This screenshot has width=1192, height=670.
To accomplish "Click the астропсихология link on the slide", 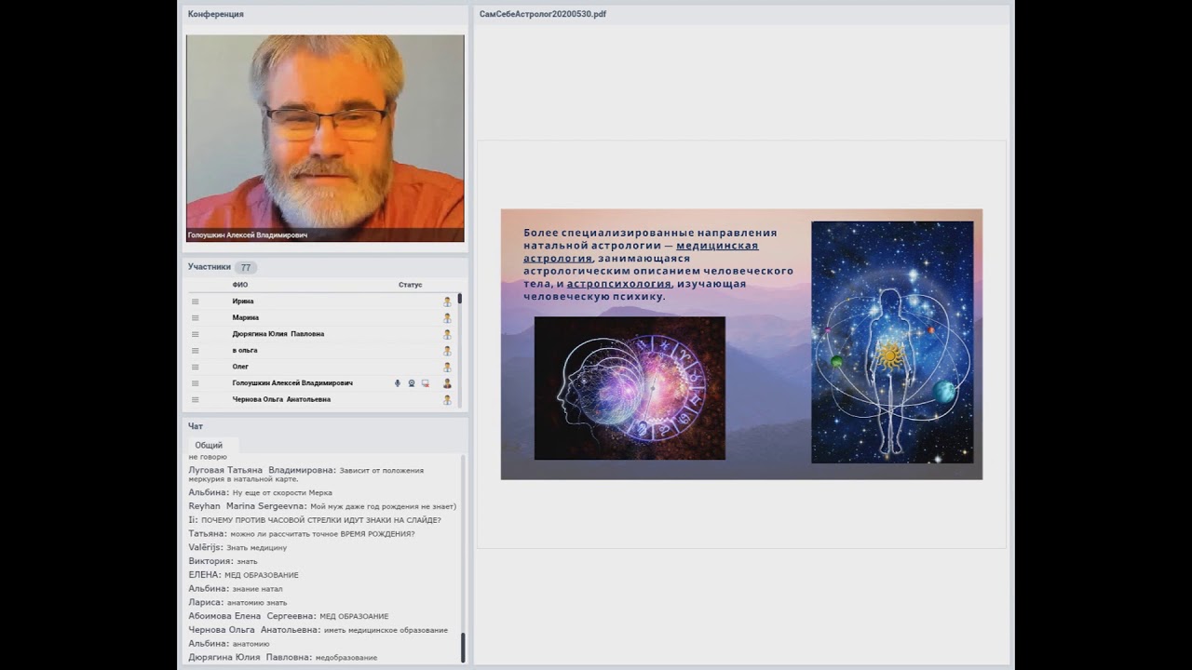I will click(x=619, y=284).
